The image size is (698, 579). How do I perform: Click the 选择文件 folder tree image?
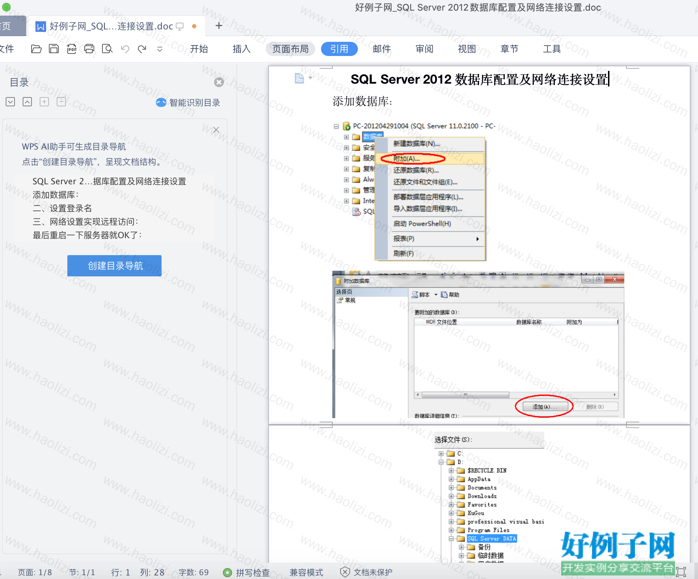click(489, 497)
